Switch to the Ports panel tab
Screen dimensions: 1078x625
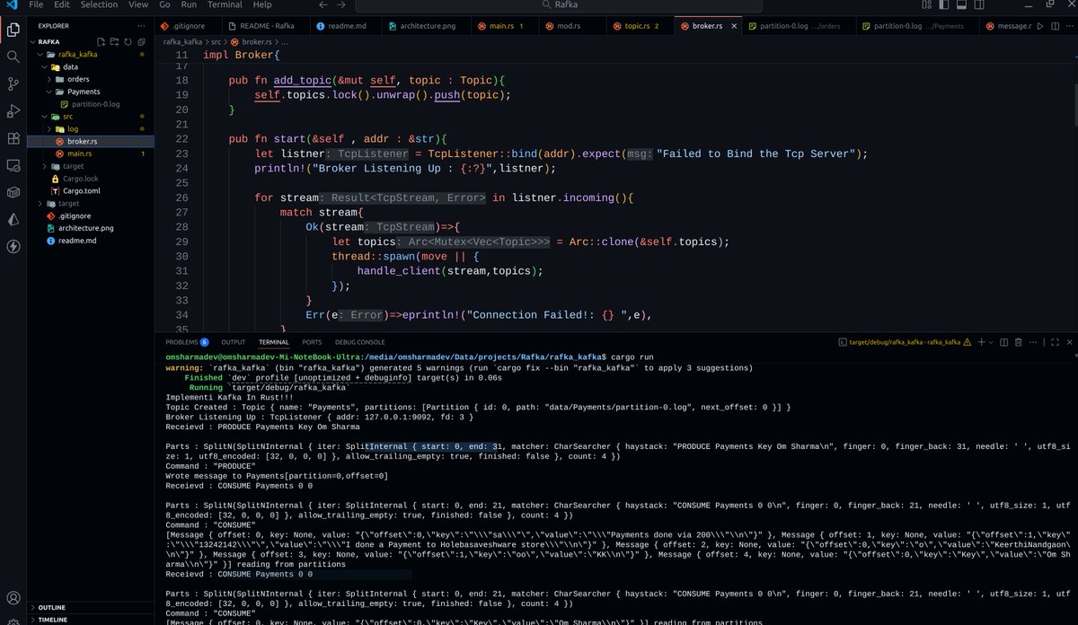click(x=312, y=342)
